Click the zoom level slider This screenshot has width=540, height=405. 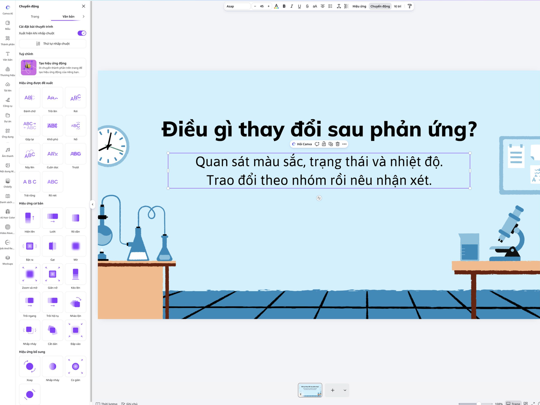pyautogui.click(x=475, y=404)
